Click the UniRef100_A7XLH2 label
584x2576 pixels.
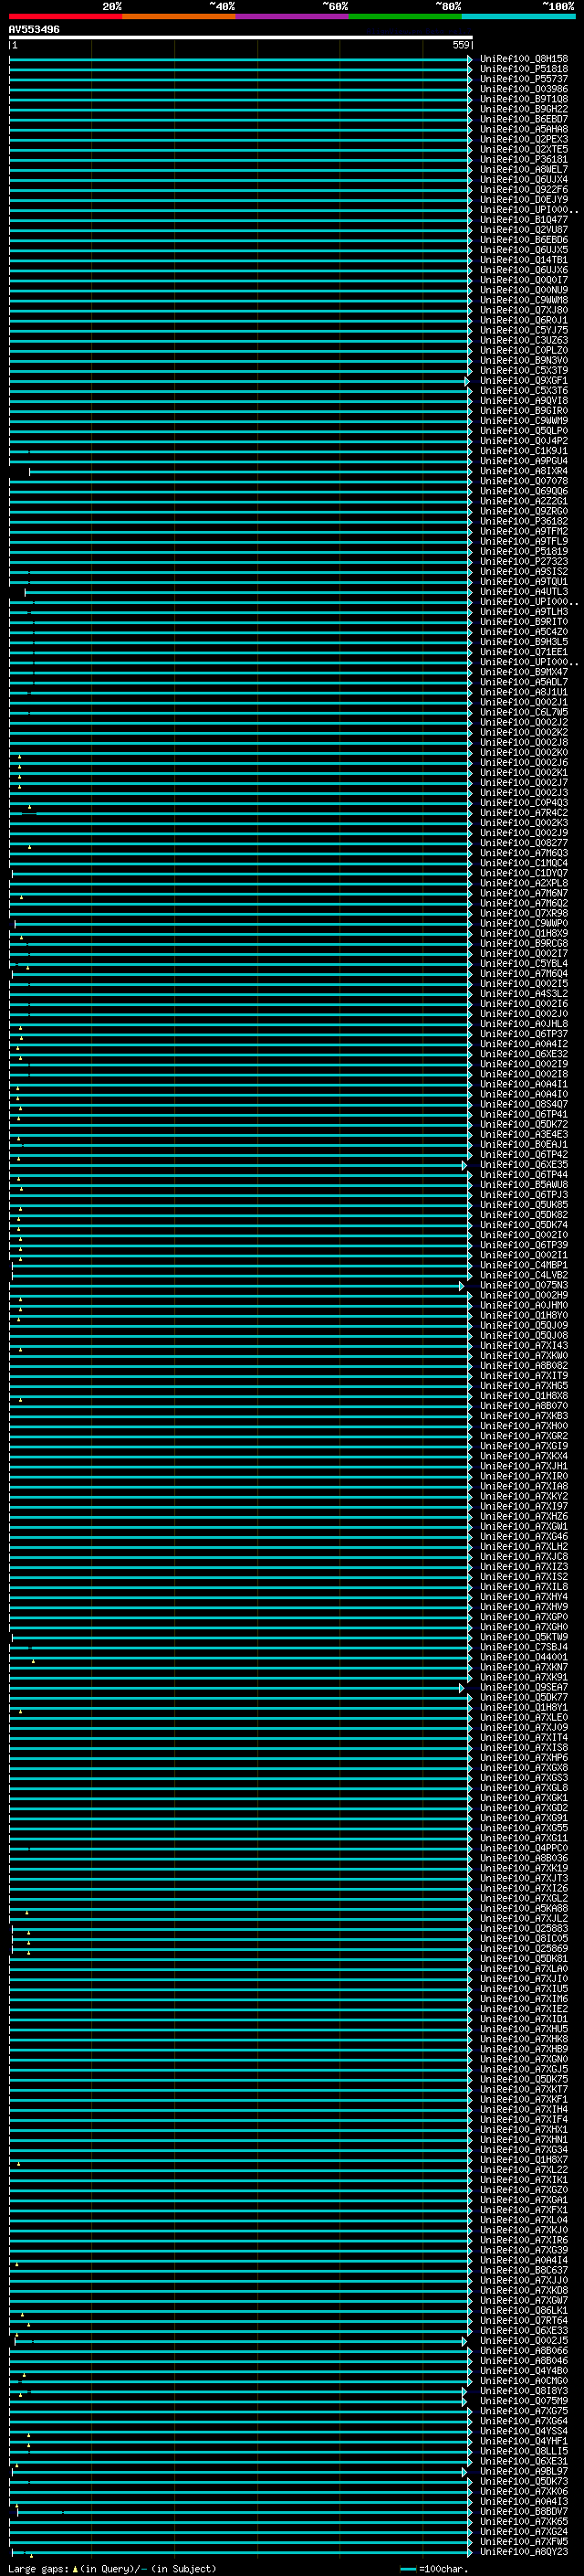523,1546
